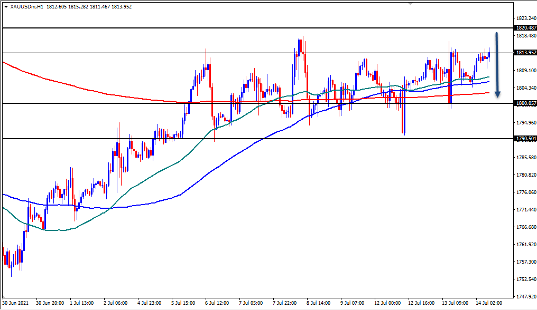Viewport: 537px width, 310px height.
Task: Click the 1752.540 price scale label
Action: click(x=526, y=279)
